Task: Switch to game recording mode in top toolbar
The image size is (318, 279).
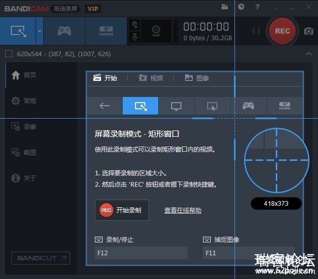Action: click(64, 31)
